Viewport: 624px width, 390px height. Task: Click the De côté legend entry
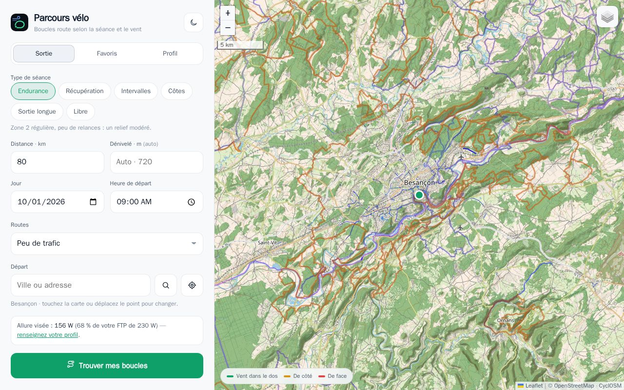click(x=298, y=376)
